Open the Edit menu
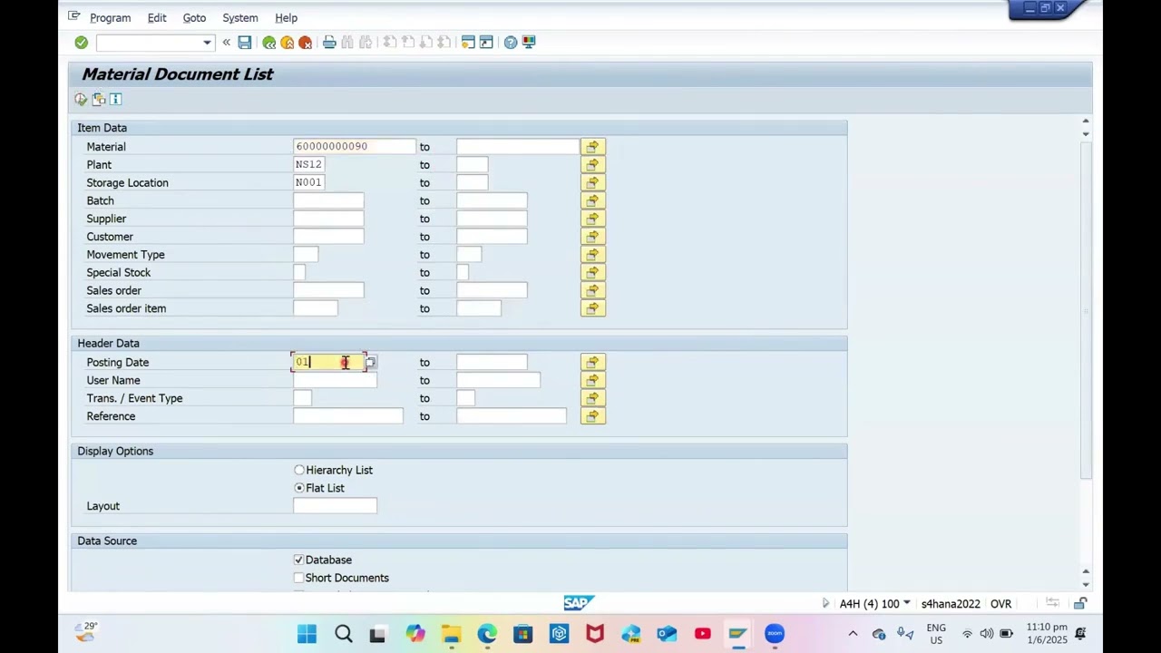1161x653 pixels. click(x=157, y=17)
